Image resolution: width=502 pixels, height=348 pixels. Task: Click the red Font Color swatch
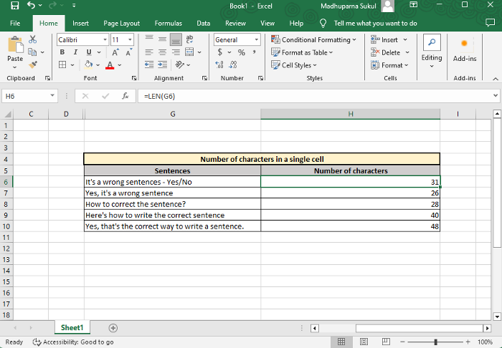coord(109,65)
